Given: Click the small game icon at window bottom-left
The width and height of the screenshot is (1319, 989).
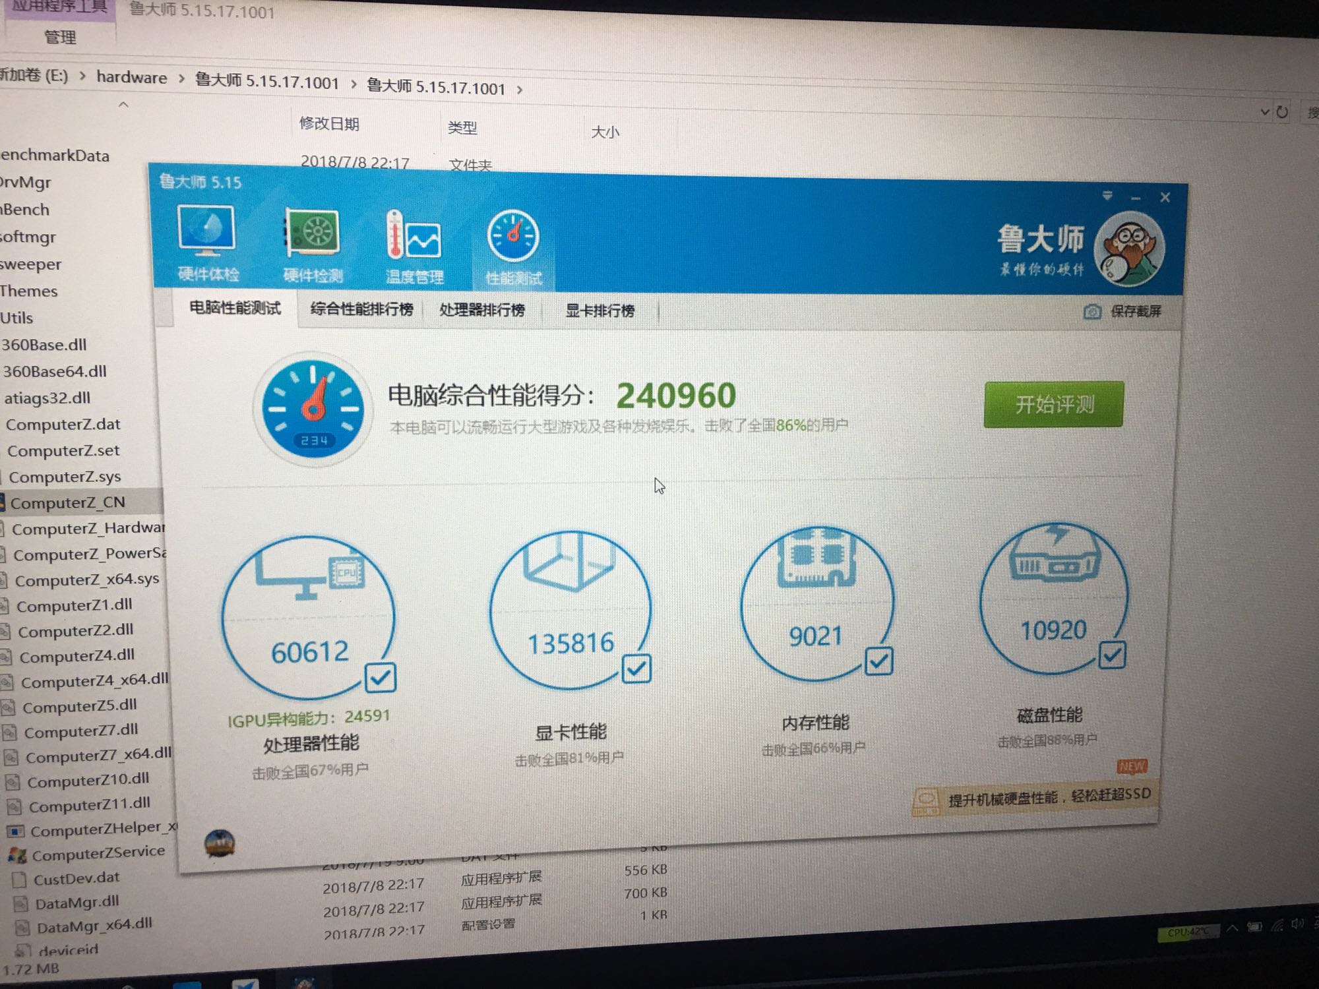Looking at the screenshot, I should 220,843.
